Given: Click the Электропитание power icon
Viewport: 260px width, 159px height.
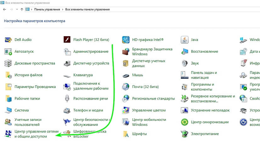Looking at the screenshot, I should coord(184,134).
